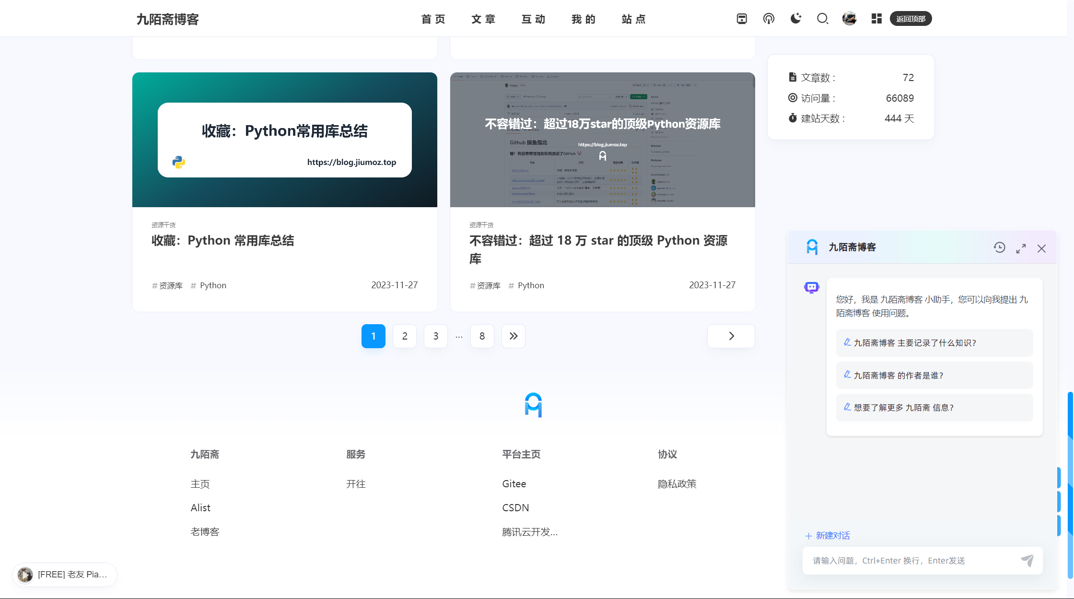The height and width of the screenshot is (599, 1074).
Task: Open the calendar/archive icon in header
Action: pos(742,19)
